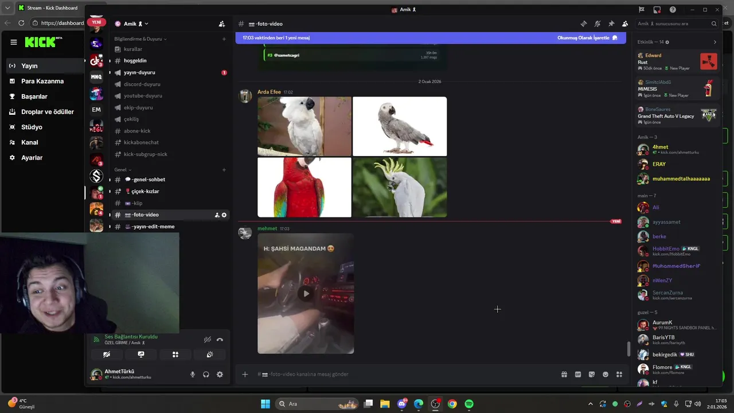This screenshot has width=734, height=413.
Task: Add channel to Genel category
Action: pyautogui.click(x=224, y=170)
